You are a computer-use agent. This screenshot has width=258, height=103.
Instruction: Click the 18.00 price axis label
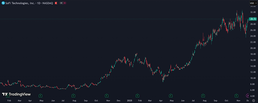point(253,54)
